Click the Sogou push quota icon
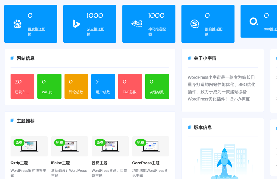Screen dimensions: 277x179 click(x=194, y=23)
